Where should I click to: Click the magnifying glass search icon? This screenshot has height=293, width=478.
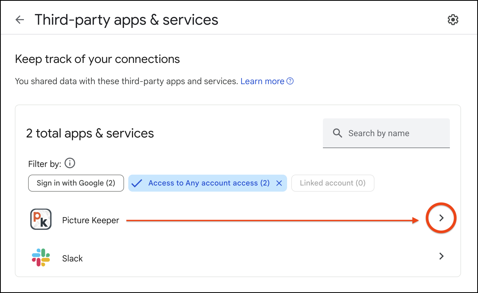(x=338, y=133)
